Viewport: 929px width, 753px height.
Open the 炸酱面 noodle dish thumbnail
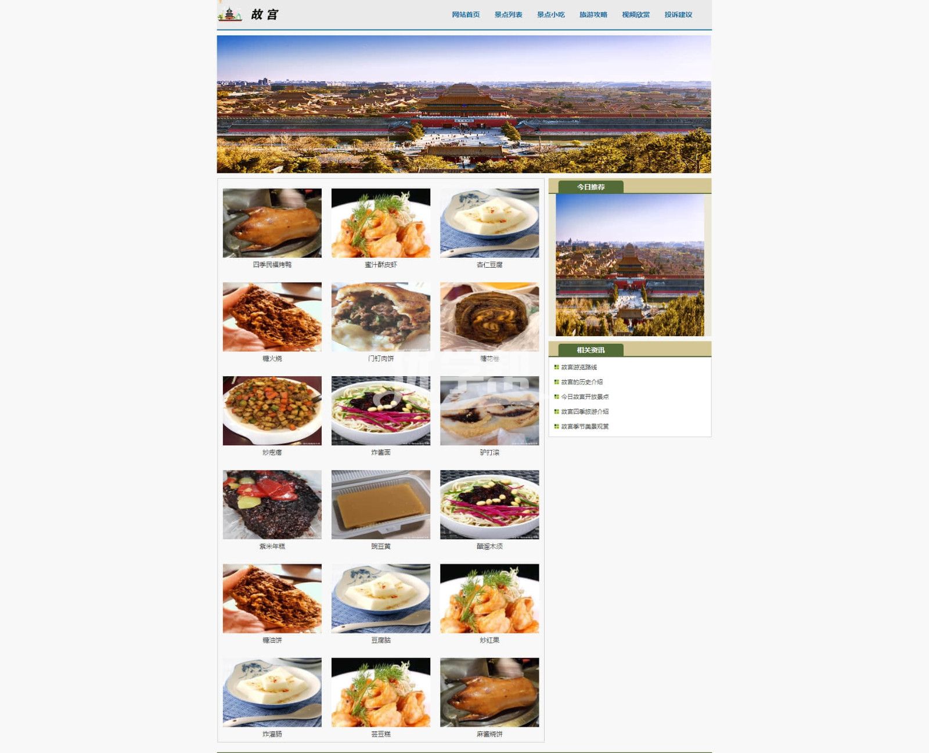(x=381, y=410)
